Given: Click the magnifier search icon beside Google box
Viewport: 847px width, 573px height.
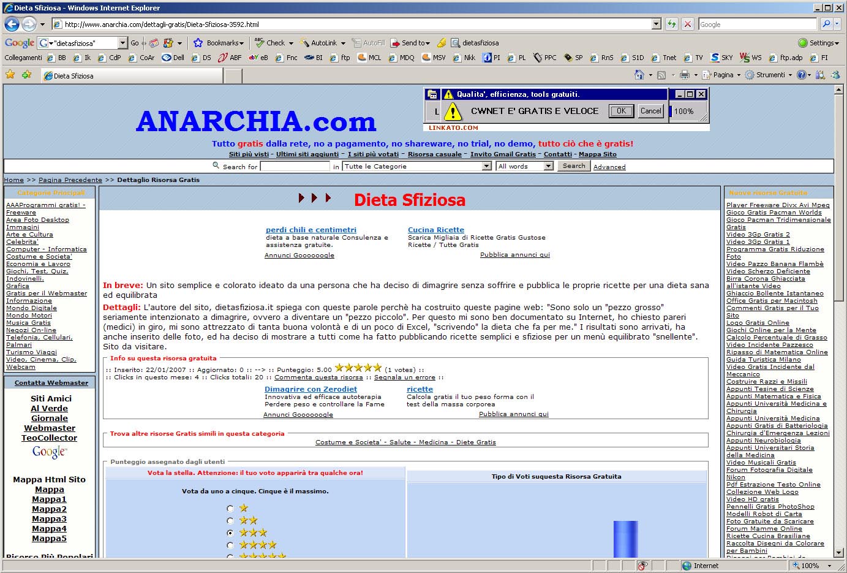Looking at the screenshot, I should tap(826, 25).
